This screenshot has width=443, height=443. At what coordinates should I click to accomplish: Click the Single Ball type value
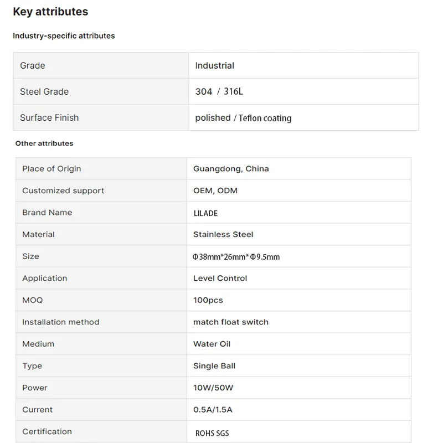[214, 366]
